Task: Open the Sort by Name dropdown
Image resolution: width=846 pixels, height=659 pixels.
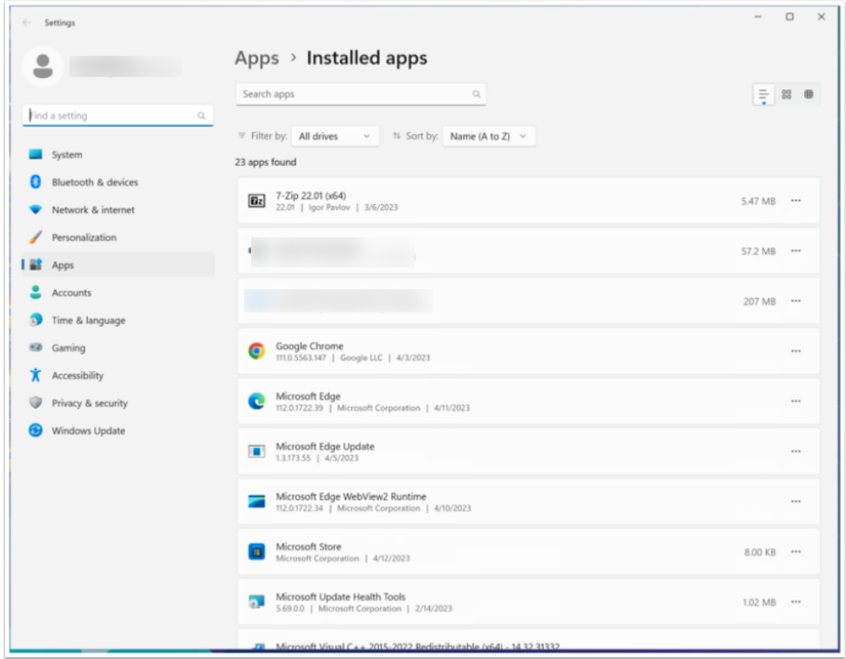Action: coord(489,136)
